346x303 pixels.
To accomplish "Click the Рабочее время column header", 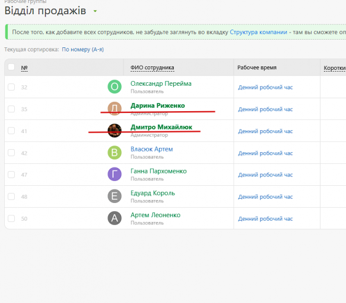I will [x=257, y=67].
